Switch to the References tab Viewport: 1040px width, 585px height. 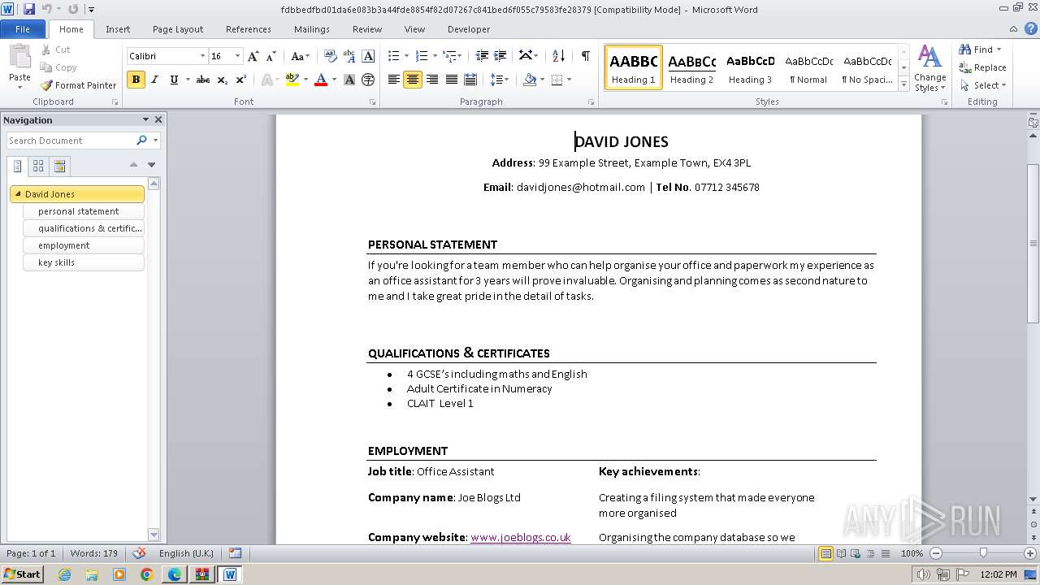pyautogui.click(x=249, y=29)
